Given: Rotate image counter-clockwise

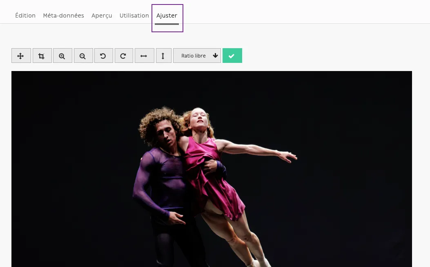Looking at the screenshot, I should (x=104, y=56).
